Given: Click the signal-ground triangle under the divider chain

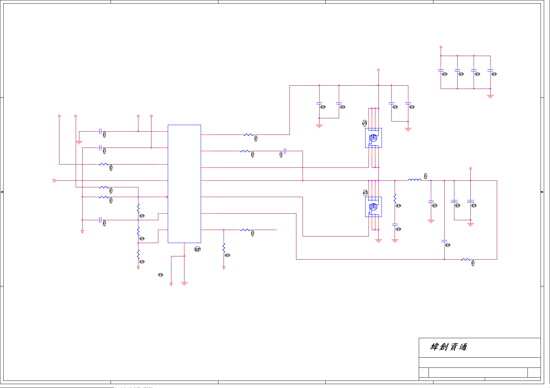Looking at the screenshot, I should point(138,268).
